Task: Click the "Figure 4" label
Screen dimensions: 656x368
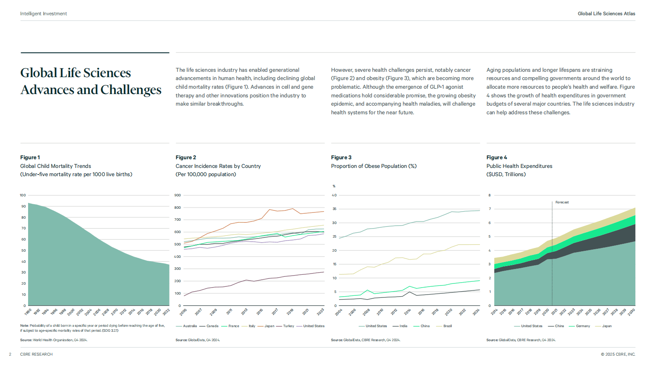Action: 497,158
